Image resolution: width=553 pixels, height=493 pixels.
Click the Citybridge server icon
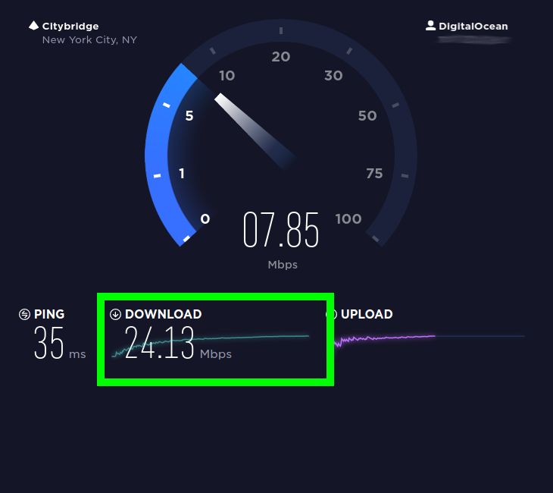click(x=33, y=26)
